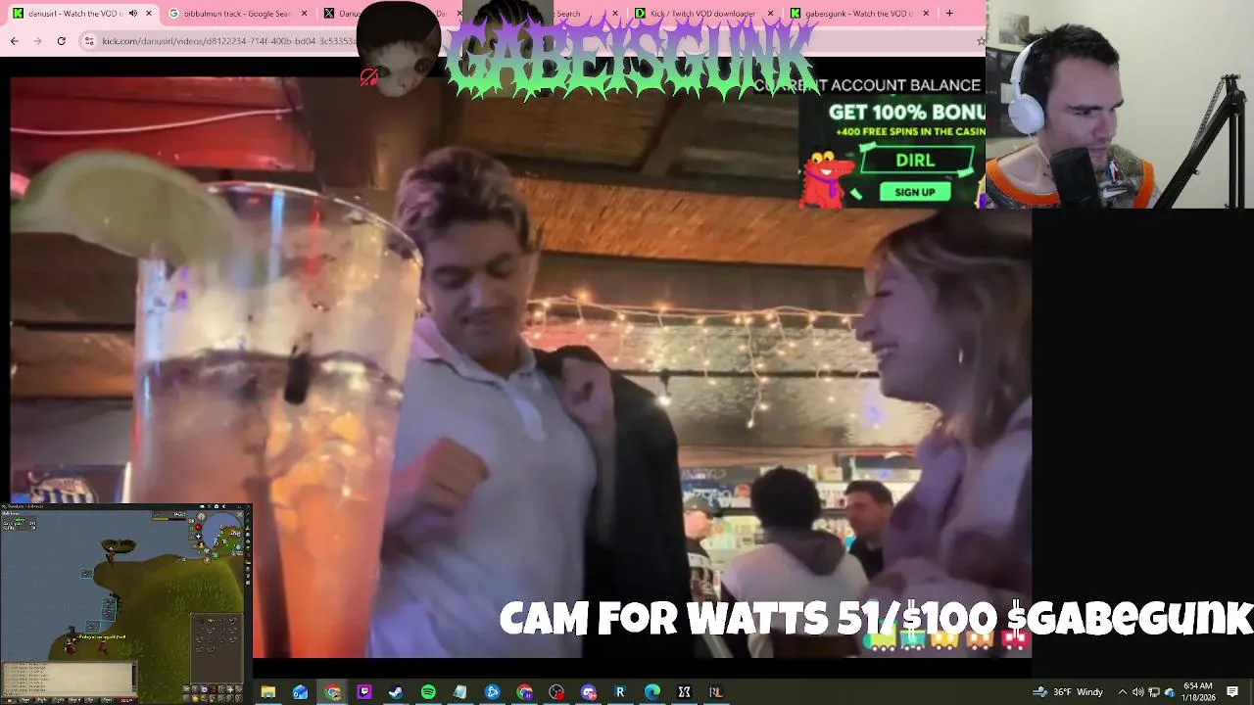Open the network status tray icon

click(1154, 692)
